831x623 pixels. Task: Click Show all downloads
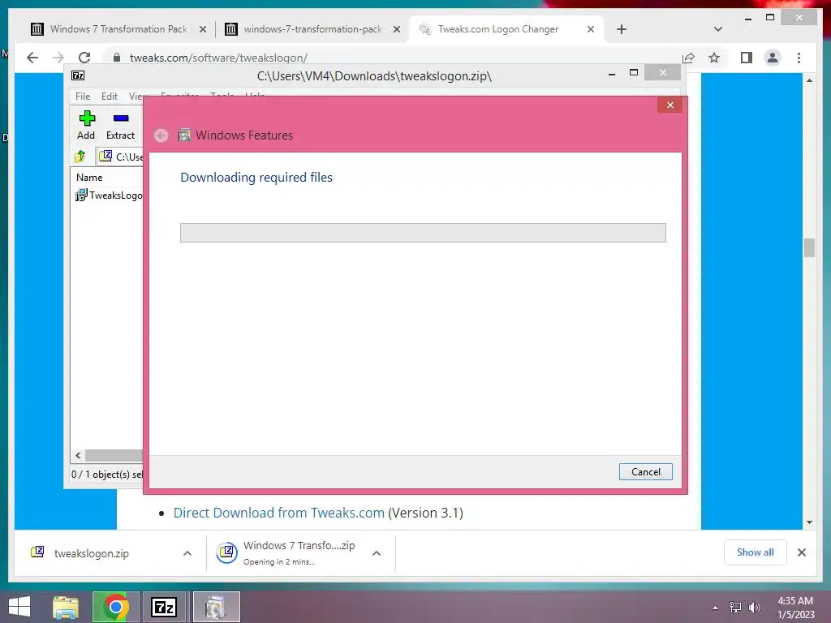pyautogui.click(x=755, y=552)
